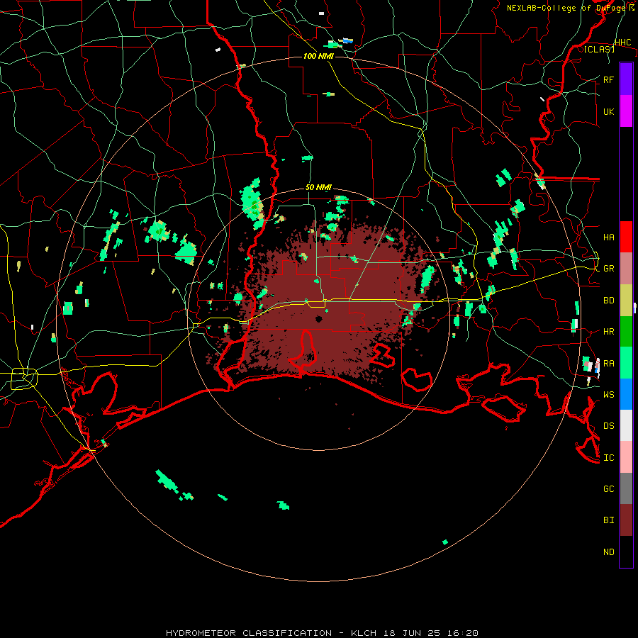Click the "RF" legend label
This screenshot has height=638, width=638.
[x=609, y=79]
